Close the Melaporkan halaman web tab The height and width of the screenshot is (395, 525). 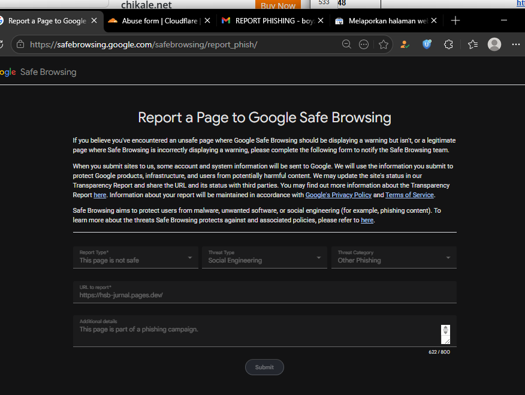pos(433,20)
